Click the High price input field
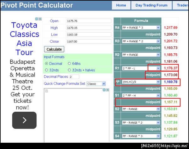The image size is (189, 149). pos(89,28)
